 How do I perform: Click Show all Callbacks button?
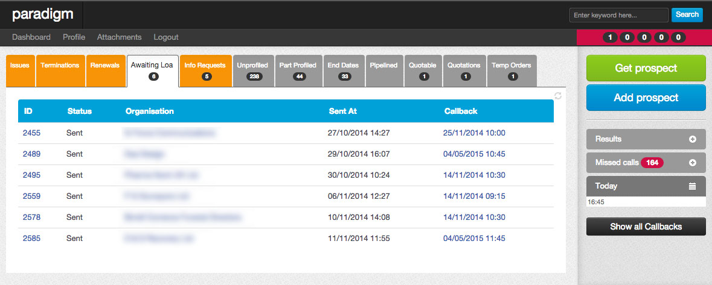click(x=646, y=227)
